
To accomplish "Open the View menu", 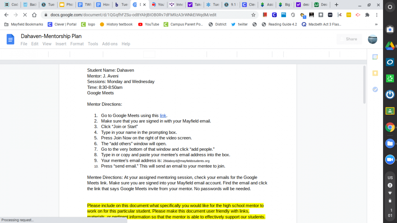I will point(47,44).
